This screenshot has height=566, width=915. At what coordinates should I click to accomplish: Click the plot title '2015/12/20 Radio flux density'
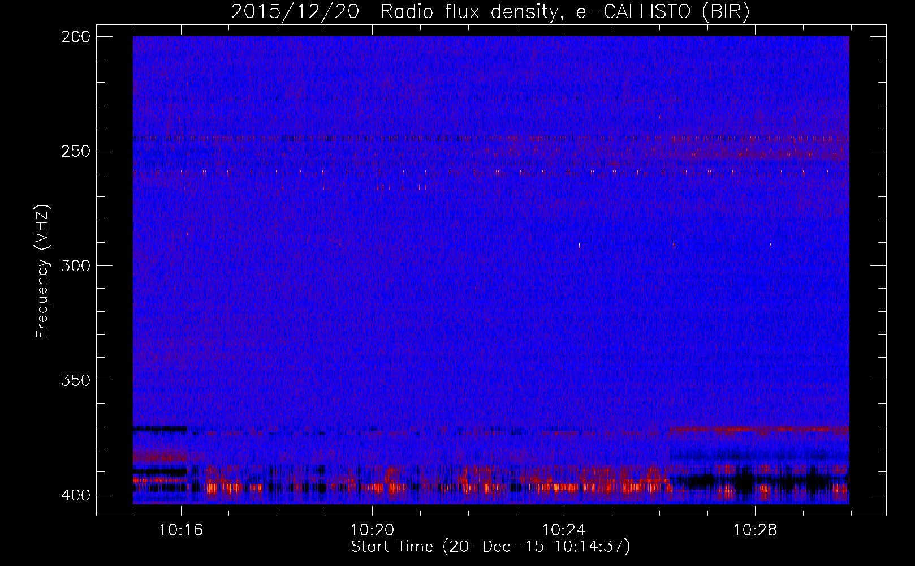click(x=491, y=12)
